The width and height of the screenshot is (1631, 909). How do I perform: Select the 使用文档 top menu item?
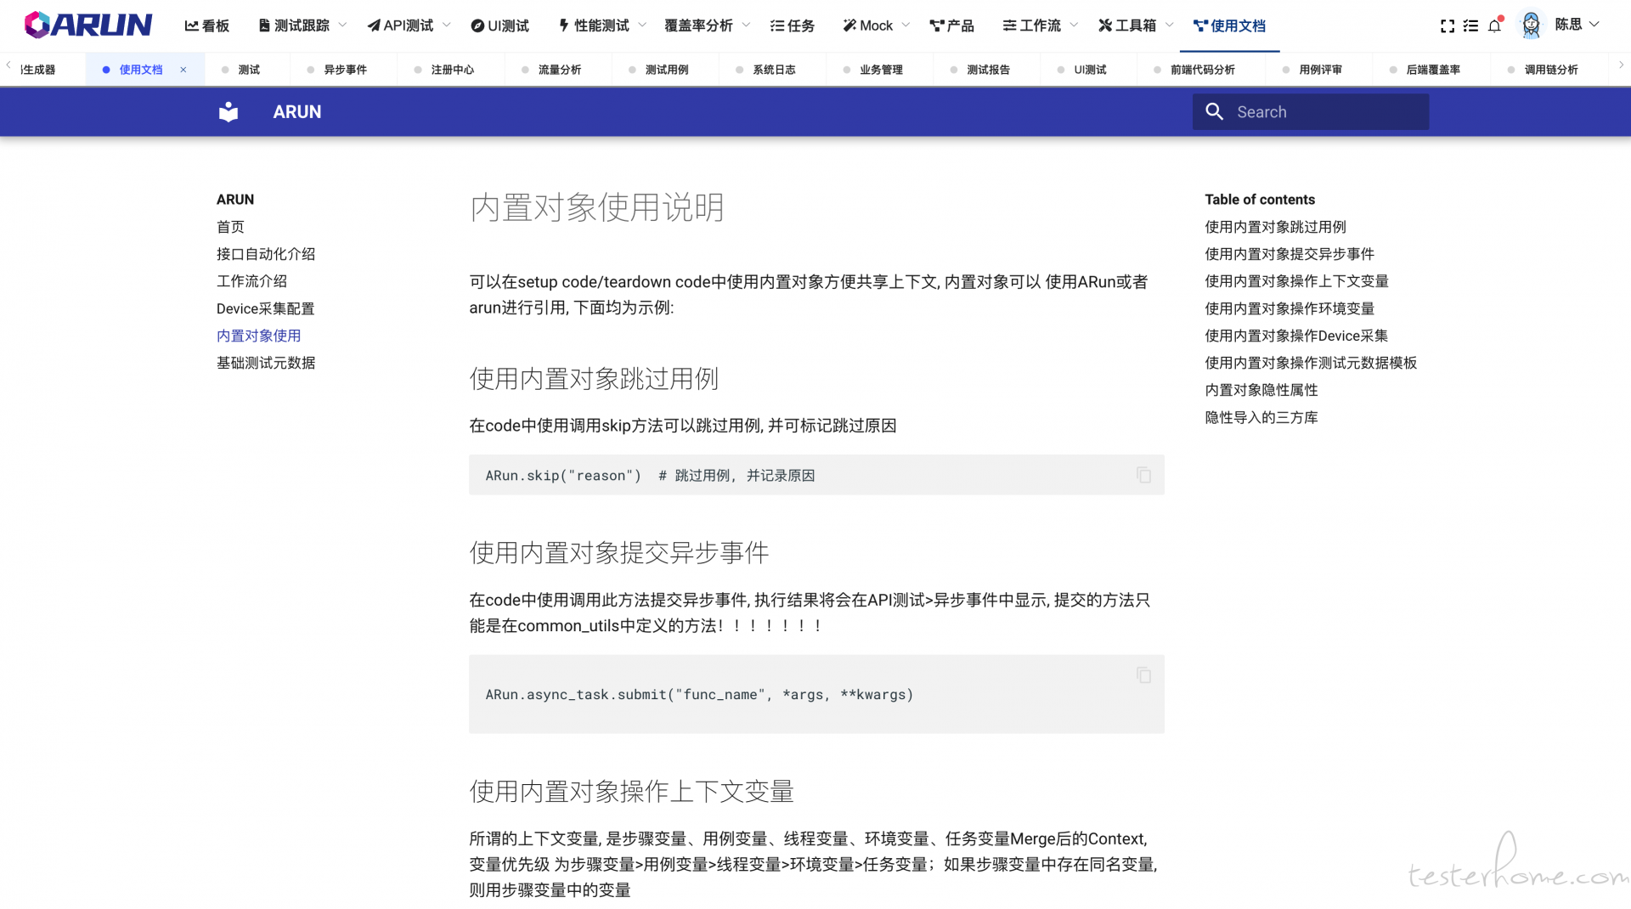point(1229,25)
